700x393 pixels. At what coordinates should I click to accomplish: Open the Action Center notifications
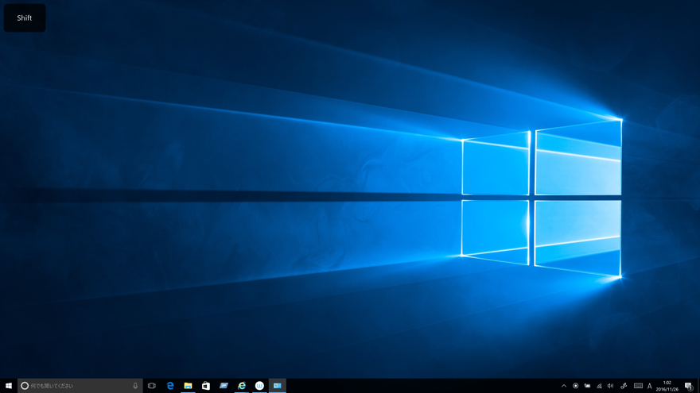tap(689, 386)
